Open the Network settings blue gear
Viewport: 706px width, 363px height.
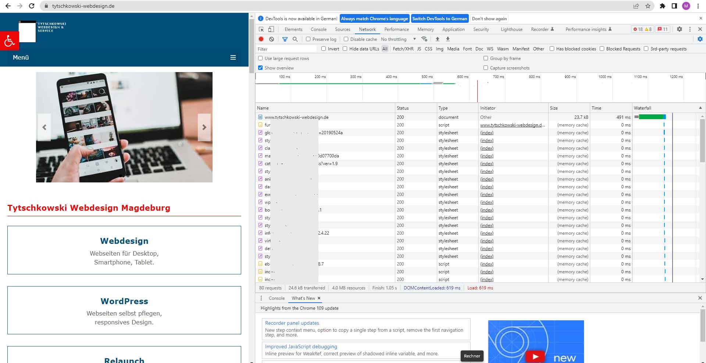point(700,39)
